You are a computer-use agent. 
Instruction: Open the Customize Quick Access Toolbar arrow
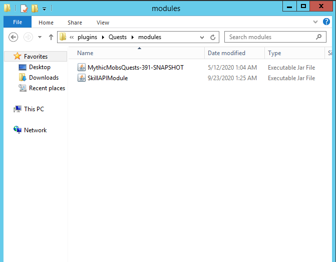tap(44, 9)
